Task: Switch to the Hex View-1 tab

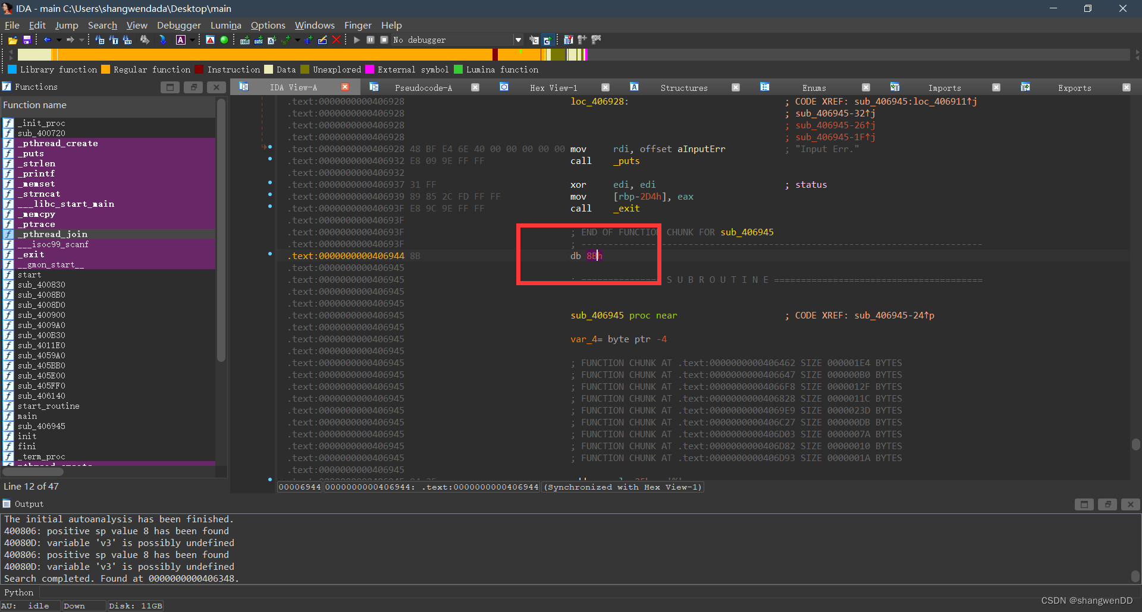Action: point(553,87)
